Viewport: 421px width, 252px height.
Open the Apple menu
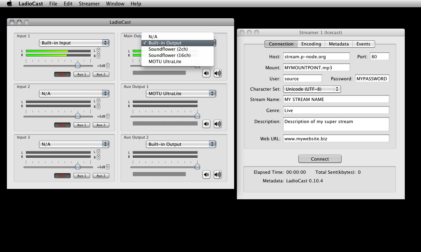point(9,4)
